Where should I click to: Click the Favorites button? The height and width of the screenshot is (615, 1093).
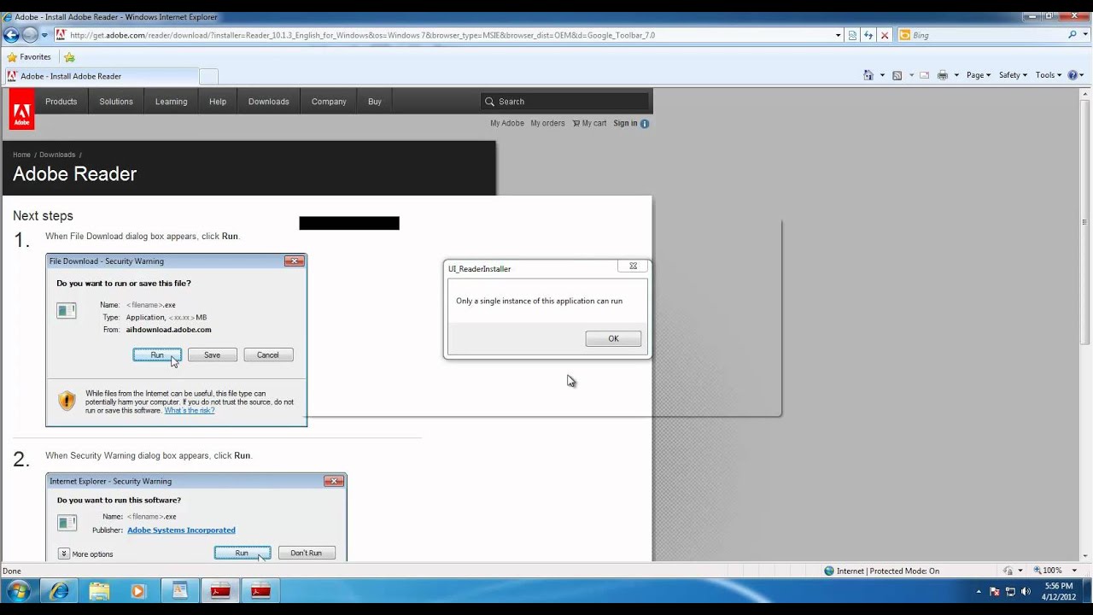pyautogui.click(x=28, y=57)
